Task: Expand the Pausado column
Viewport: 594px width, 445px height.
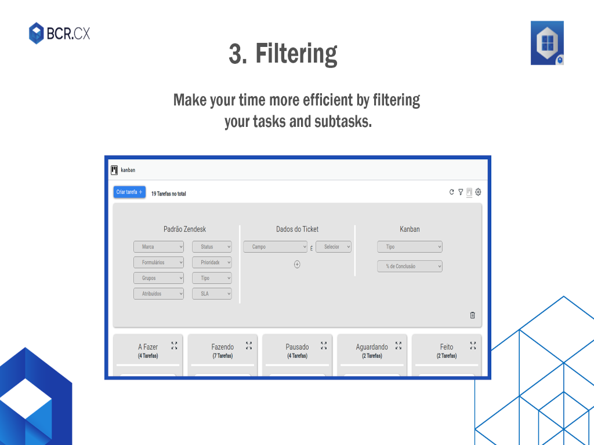Action: pos(324,345)
